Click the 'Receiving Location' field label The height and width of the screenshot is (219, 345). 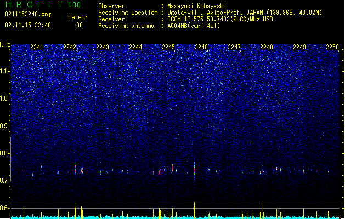click(x=128, y=13)
